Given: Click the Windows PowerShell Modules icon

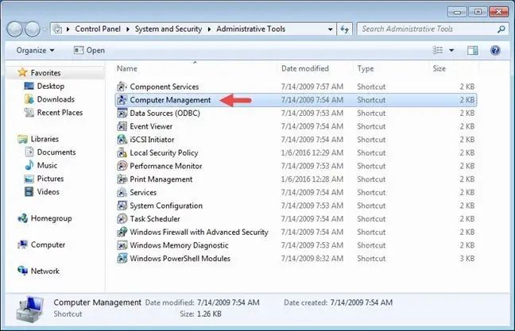Looking at the screenshot, I should [122, 259].
